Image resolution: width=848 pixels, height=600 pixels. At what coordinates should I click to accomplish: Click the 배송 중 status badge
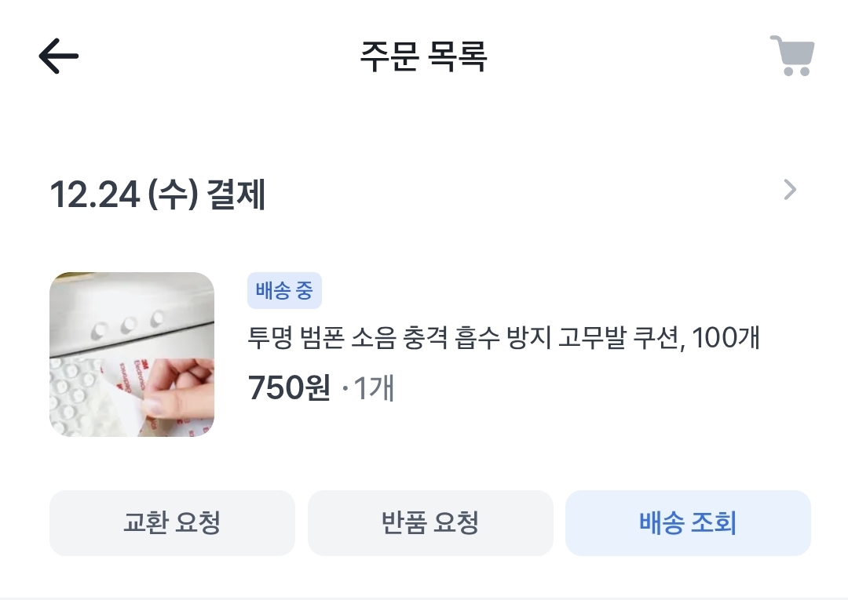click(x=284, y=290)
